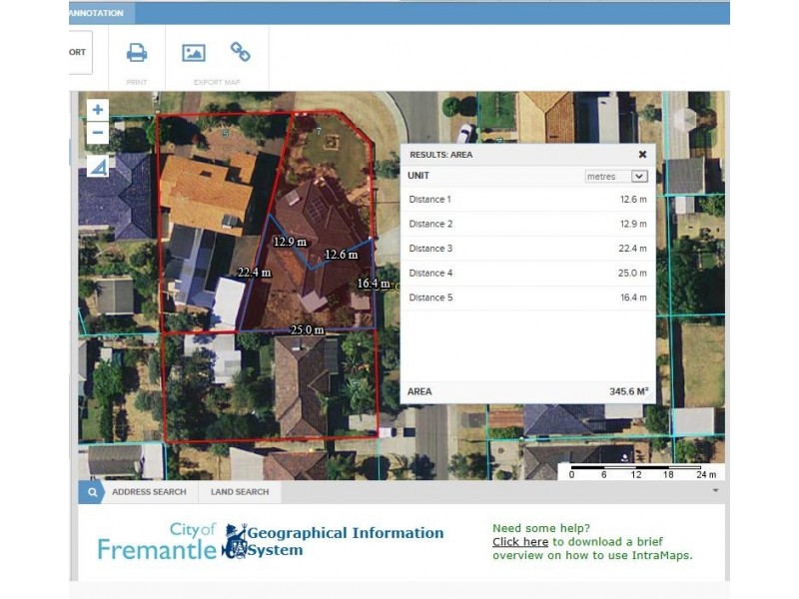Export map as image icon
799x599 pixels.
point(194,53)
